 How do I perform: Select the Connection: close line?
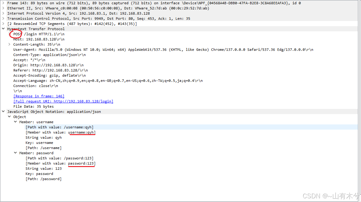click(36, 86)
